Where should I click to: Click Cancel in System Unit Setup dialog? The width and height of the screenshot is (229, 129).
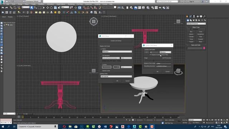pyautogui.click(x=167, y=72)
